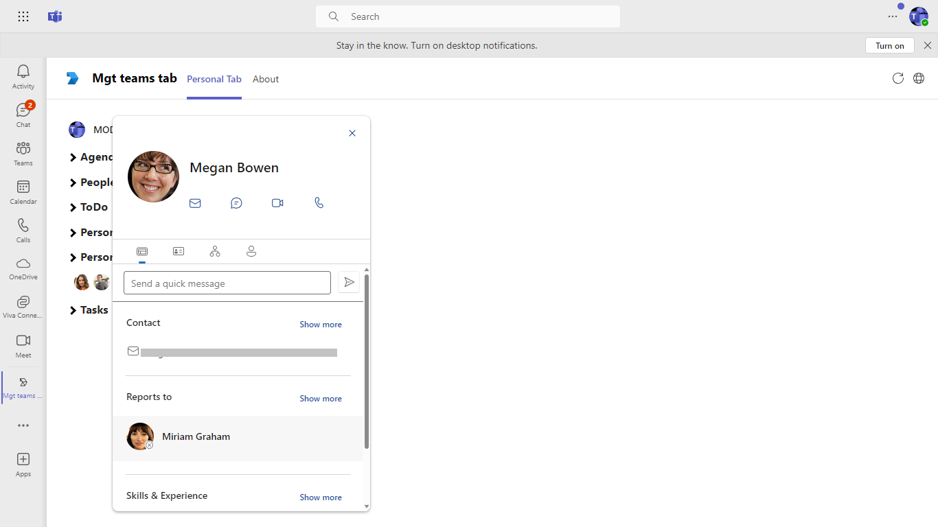Click the Send a quick message field
The image size is (938, 527).
pyautogui.click(x=227, y=283)
